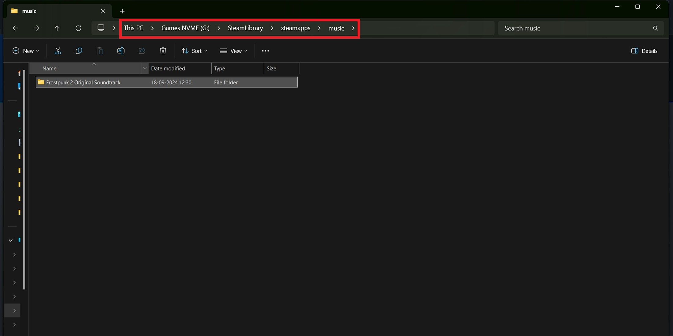
Task: Click the Search music field
Action: pos(581,28)
